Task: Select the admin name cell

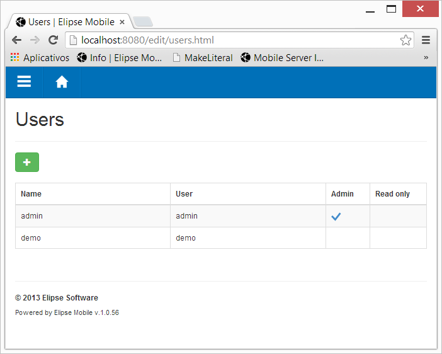Action: click(x=93, y=216)
